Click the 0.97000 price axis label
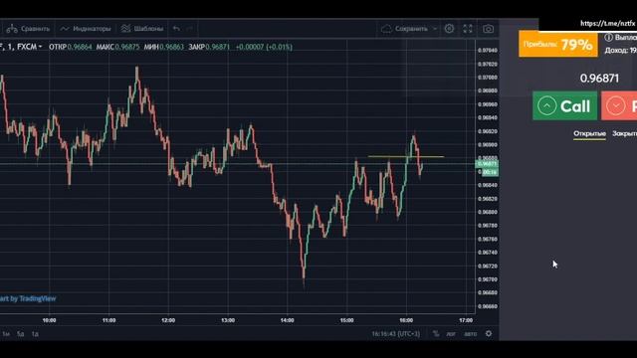Viewport: 637px width, 358px height. pyautogui.click(x=487, y=78)
